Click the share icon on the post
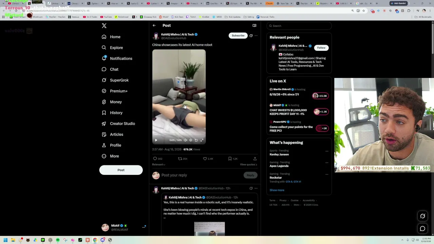 tap(255, 159)
